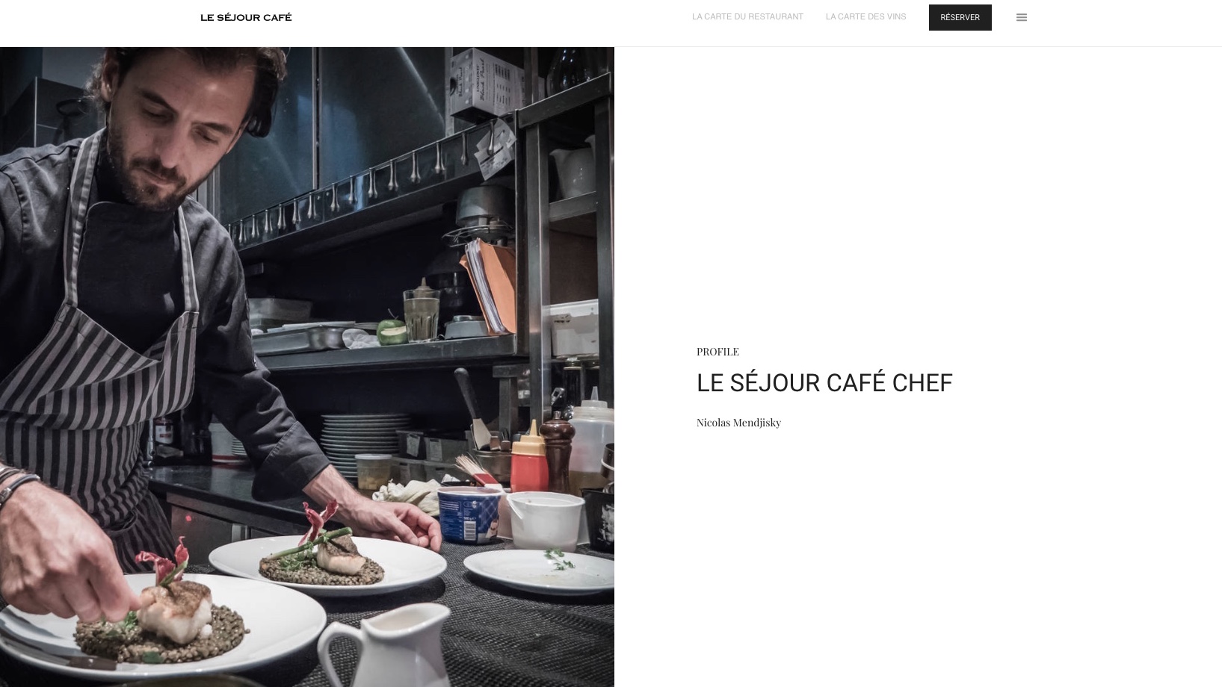The width and height of the screenshot is (1222, 687).
Task: Click the orange folder on shelf
Action: [x=490, y=286]
